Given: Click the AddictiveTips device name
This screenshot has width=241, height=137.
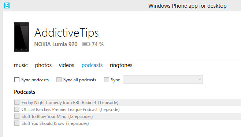Looking at the screenshot, I should (x=67, y=33).
